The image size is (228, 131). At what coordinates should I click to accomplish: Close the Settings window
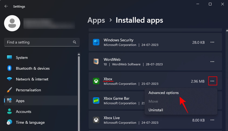(x=223, y=4)
